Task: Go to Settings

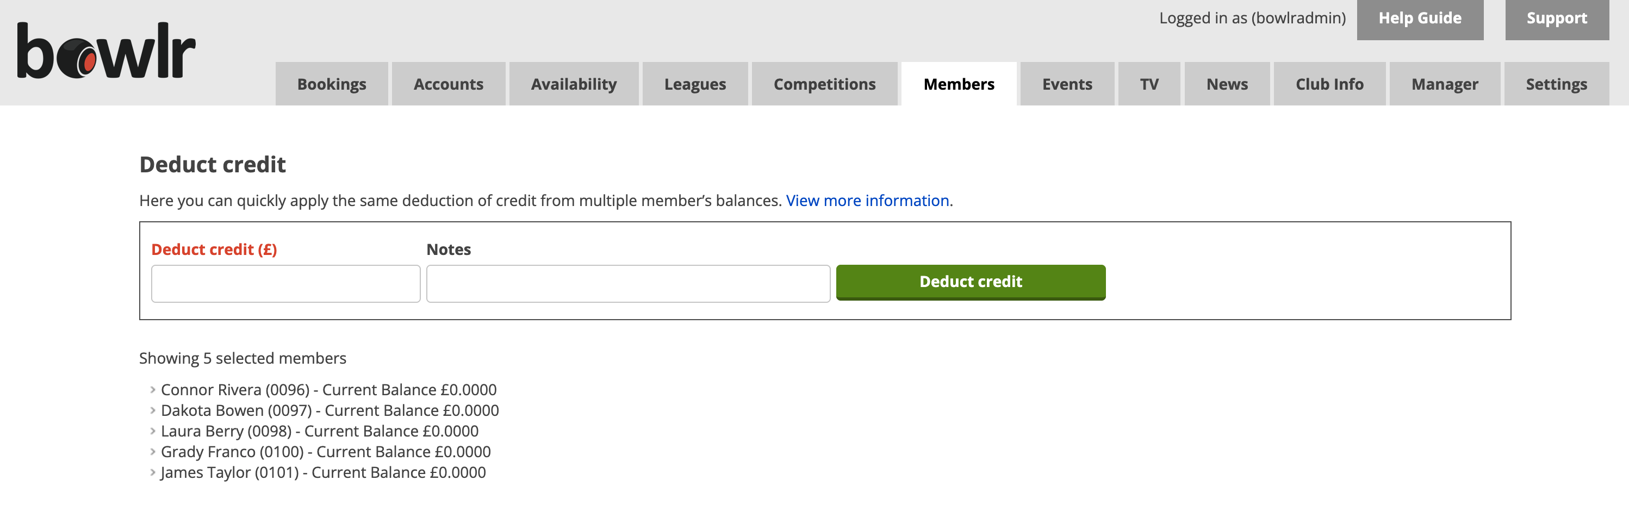Action: pos(1556,84)
